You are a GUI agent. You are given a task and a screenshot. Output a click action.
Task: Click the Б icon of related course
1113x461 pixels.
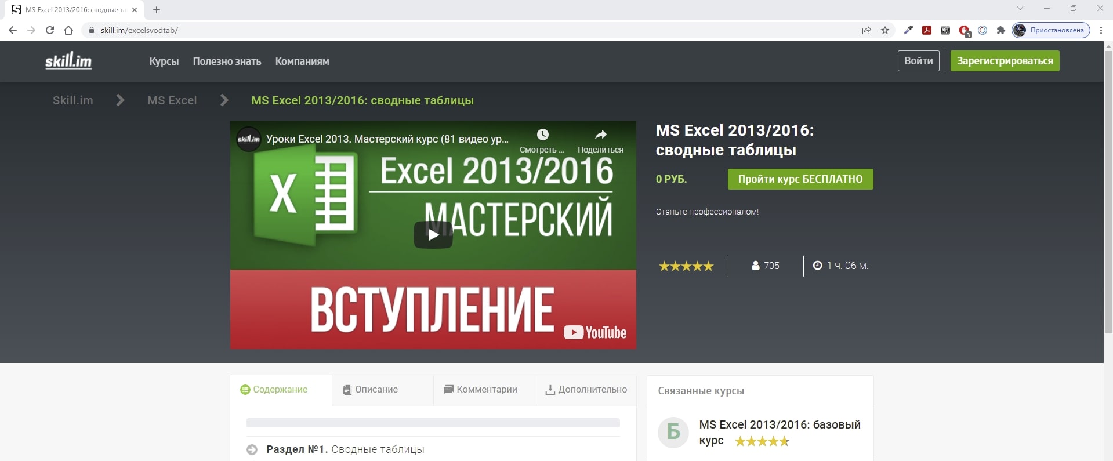[673, 432]
